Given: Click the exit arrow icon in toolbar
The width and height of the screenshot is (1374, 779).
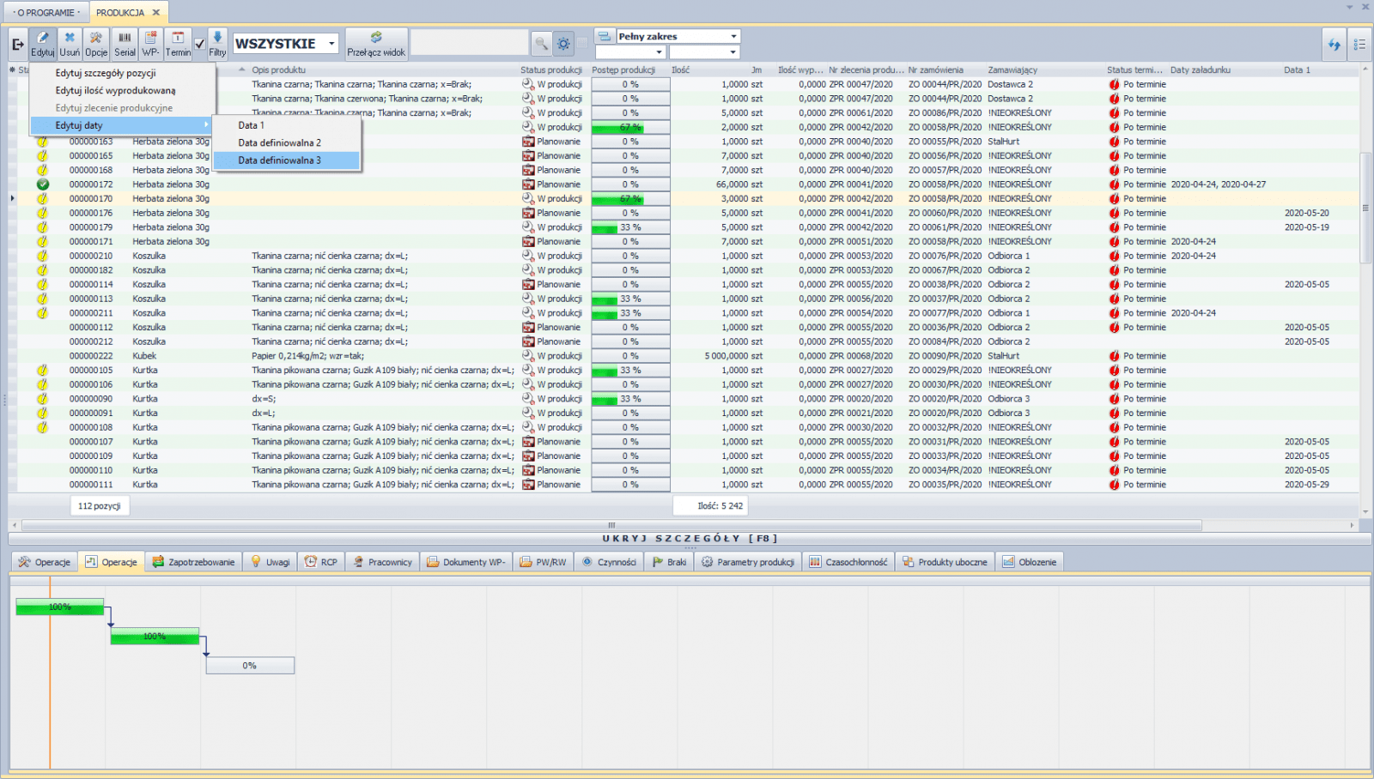Looking at the screenshot, I should (18, 44).
